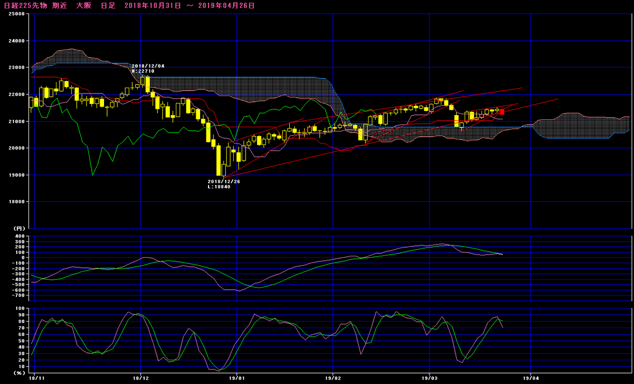Click the -500 label on the MACD axis

tap(18, 285)
